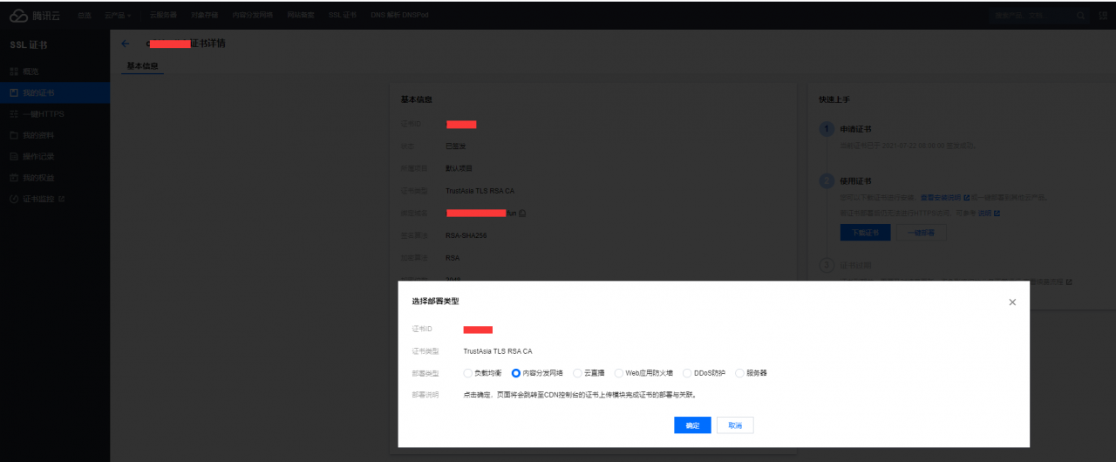Click the 一键部署 button
This screenshot has width=1116, height=462.
922,233
